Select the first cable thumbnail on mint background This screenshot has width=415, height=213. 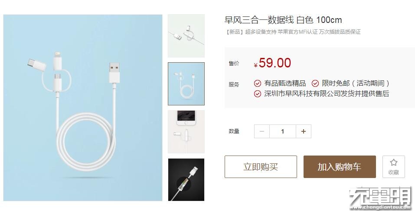[186, 36]
